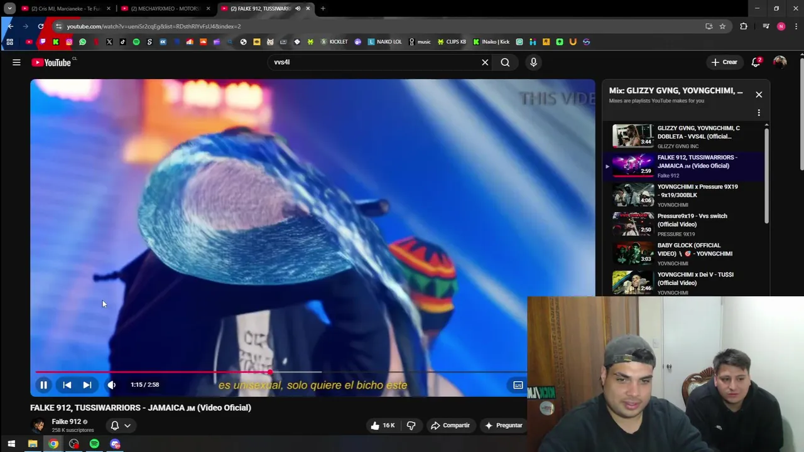Open the Falke 912 channel name link

tap(66, 421)
